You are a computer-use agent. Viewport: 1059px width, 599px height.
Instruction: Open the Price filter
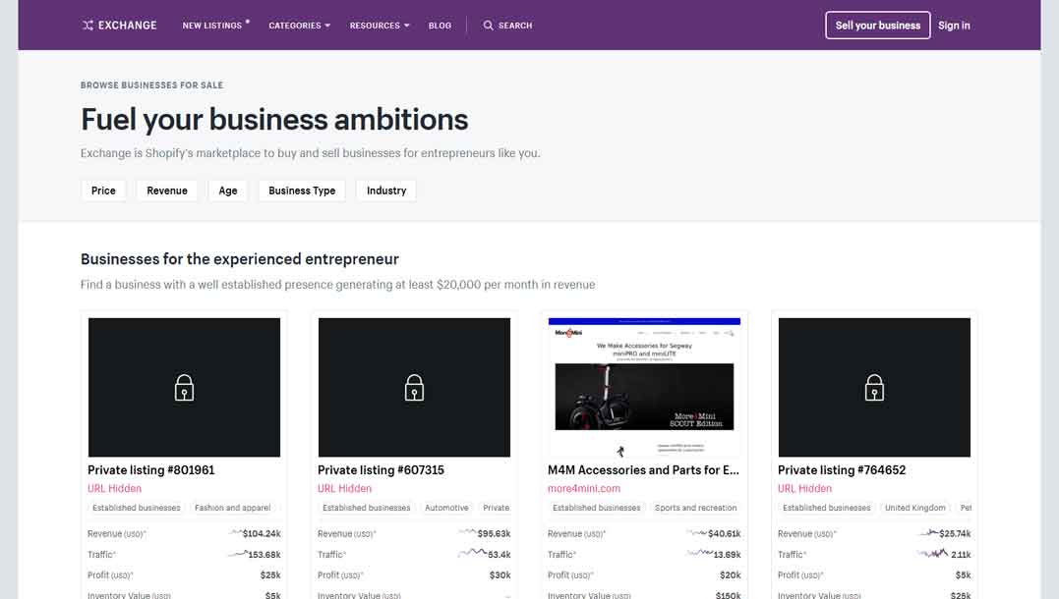tap(103, 191)
